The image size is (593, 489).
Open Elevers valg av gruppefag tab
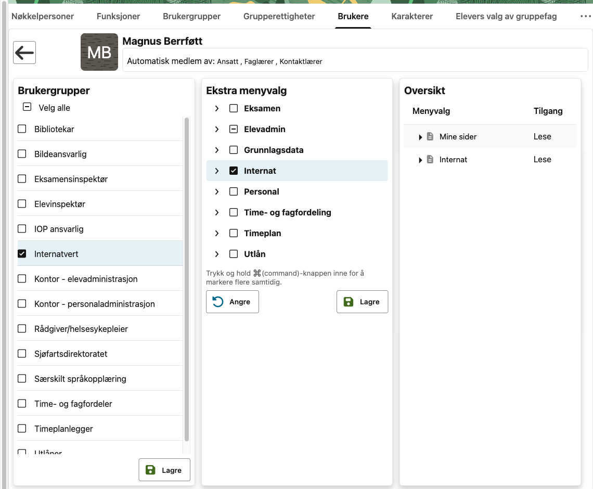tap(506, 16)
